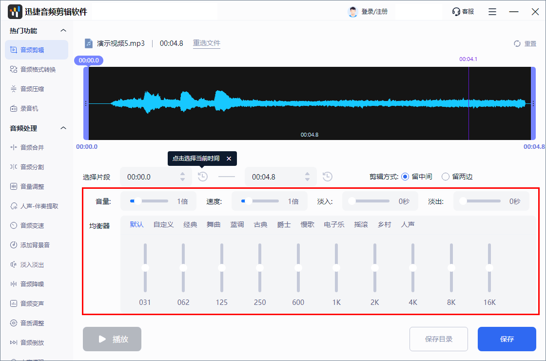The image size is (546, 361).
Task: Click the 速度 speed slider handle
Action: click(x=249, y=201)
